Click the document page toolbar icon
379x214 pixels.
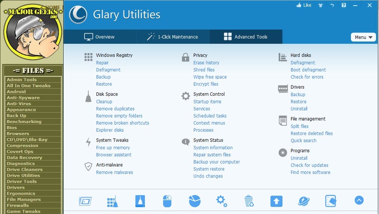[x=331, y=201]
